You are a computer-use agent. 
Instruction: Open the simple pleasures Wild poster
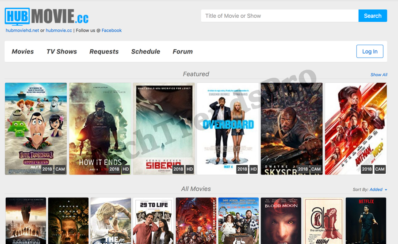click(323, 221)
